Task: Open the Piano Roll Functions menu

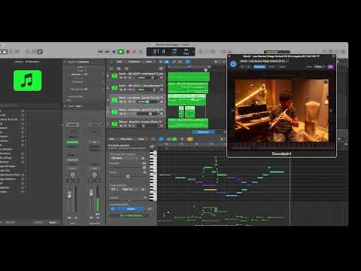Action: click(126, 139)
